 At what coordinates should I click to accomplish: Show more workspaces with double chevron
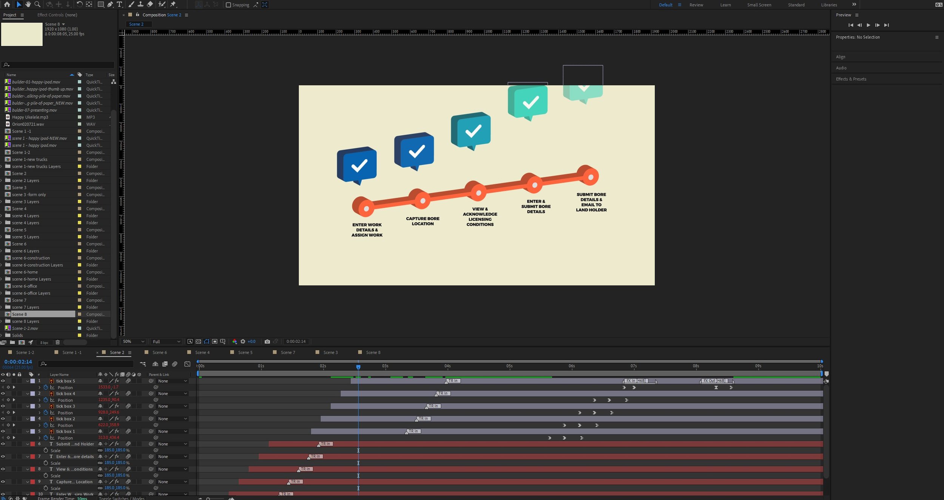click(x=854, y=5)
